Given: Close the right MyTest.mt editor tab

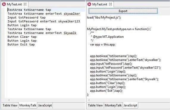Looking at the screenshot, I should click(110, 4).
